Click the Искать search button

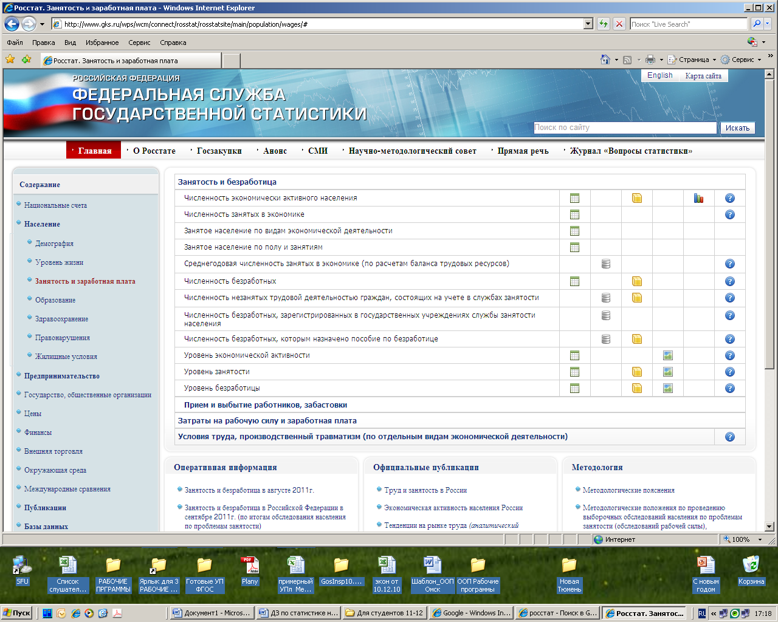[x=737, y=128]
